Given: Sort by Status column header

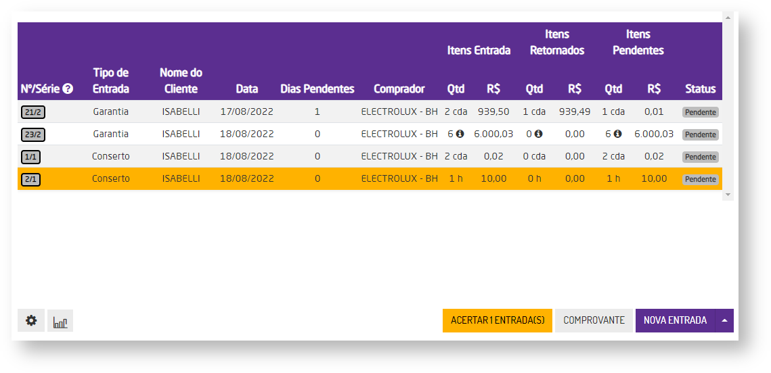Looking at the screenshot, I should [x=700, y=89].
